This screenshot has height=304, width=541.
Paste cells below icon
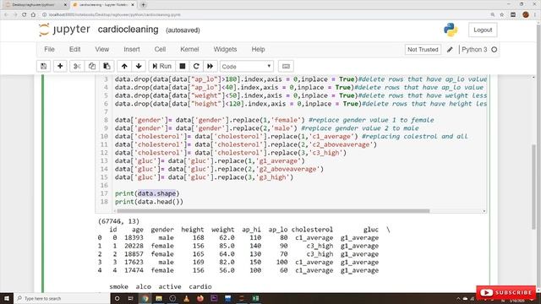(107, 66)
